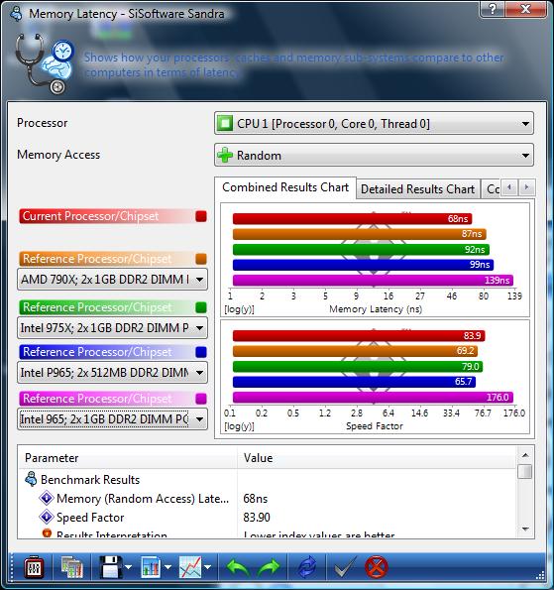Image resolution: width=554 pixels, height=590 pixels.
Task: Click the green plus icon in Memory Access dropdown
Action: (x=225, y=155)
